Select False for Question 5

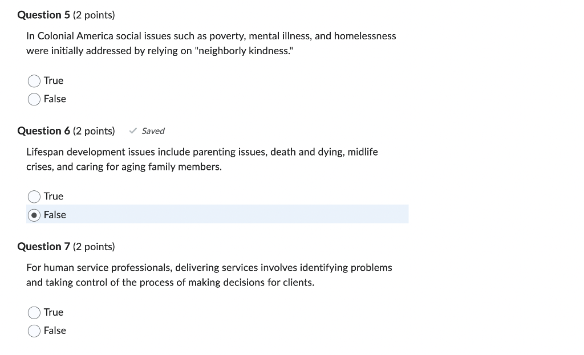(34, 99)
